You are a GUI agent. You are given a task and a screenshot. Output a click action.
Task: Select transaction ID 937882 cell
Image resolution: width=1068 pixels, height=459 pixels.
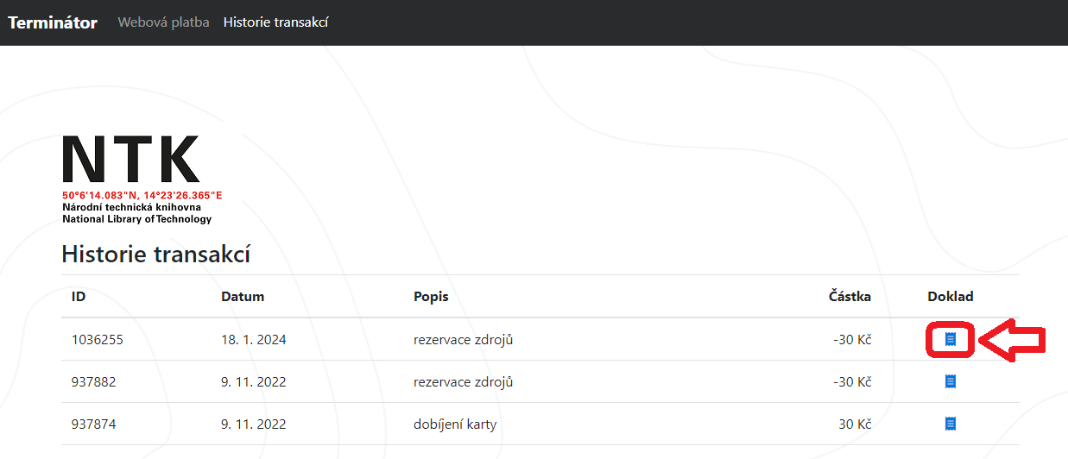pos(93,382)
